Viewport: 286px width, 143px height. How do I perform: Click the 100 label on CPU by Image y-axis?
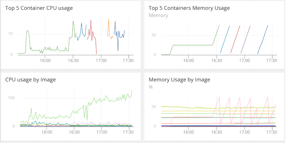click(x=11, y=98)
